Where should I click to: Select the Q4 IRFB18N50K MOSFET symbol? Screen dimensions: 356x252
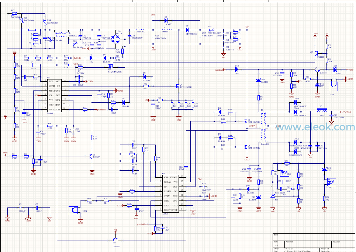pyautogui.click(x=177, y=86)
